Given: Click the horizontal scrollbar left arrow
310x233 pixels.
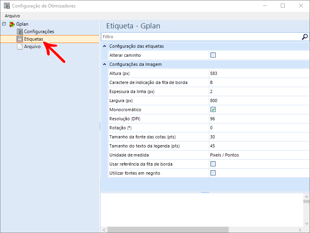Looking at the screenshot, I should [104, 230].
